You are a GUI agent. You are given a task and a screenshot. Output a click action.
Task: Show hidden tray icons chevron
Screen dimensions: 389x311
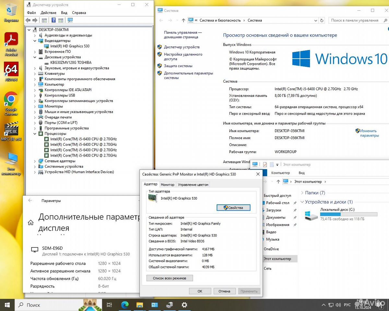[x=323, y=305]
